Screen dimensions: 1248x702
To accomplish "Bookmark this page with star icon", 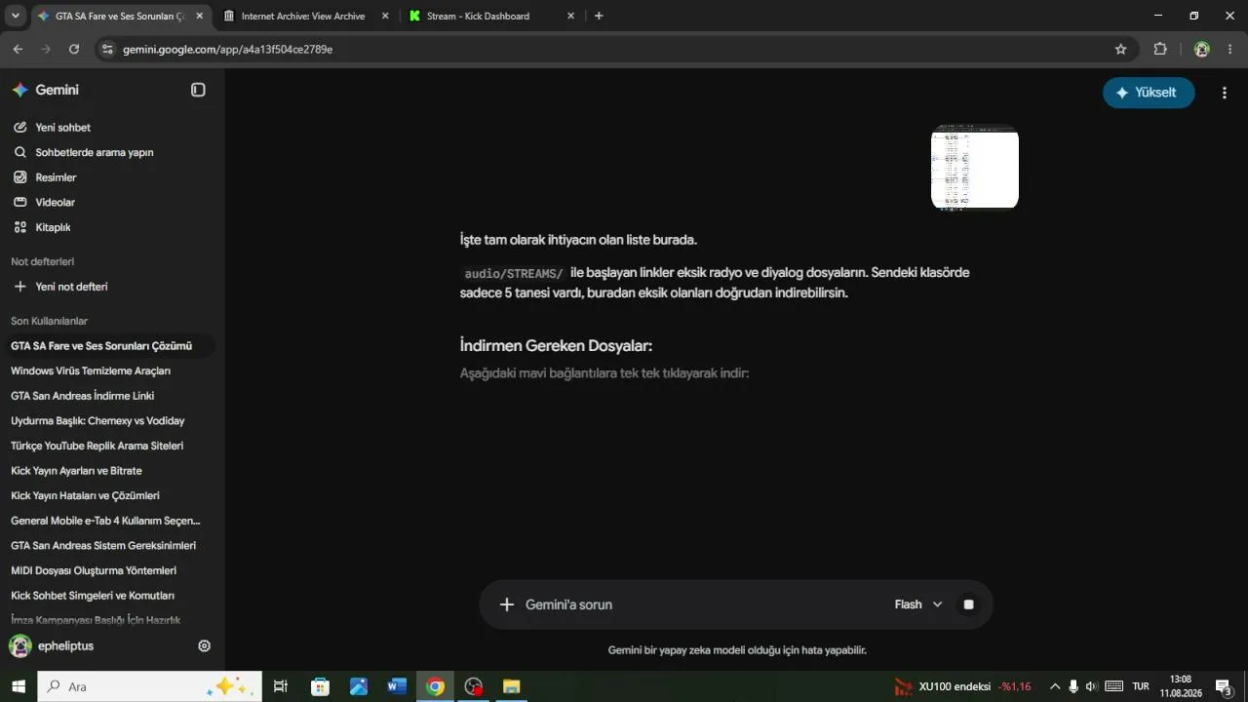I will (1120, 49).
